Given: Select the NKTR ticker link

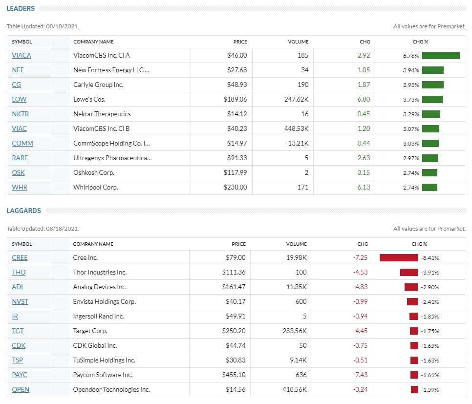Looking at the screenshot, I should [21, 114].
